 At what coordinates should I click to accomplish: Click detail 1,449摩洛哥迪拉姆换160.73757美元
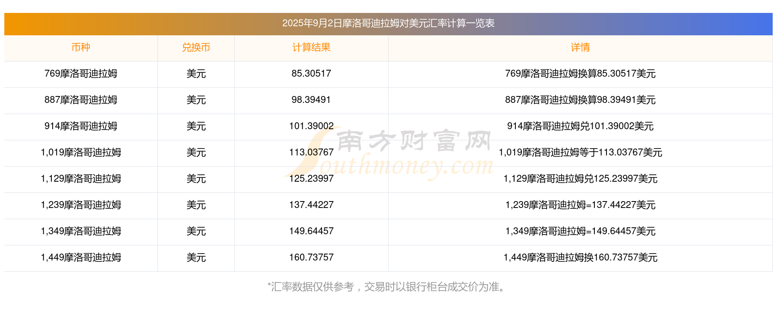580,257
